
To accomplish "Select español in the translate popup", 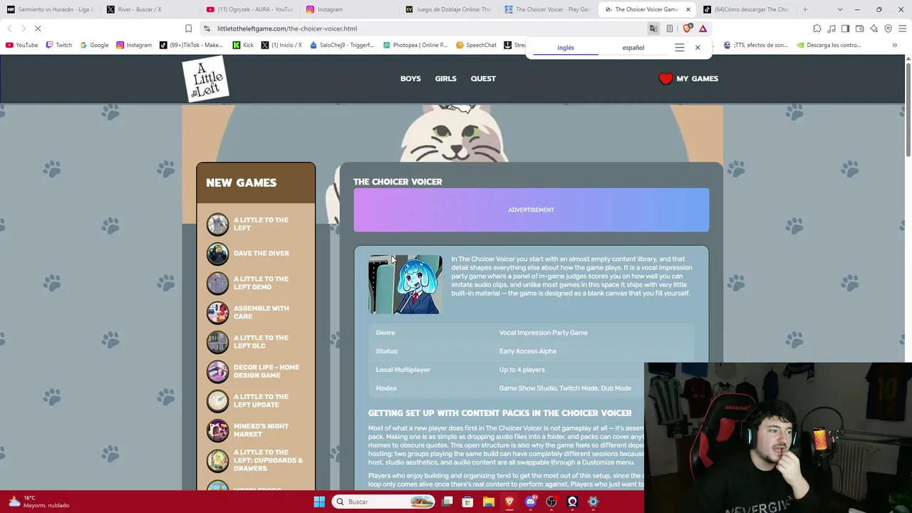I will [x=633, y=48].
